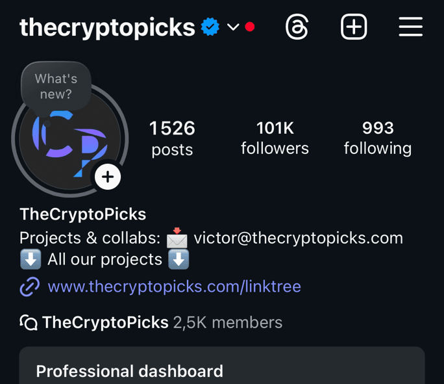Open the Threads icon
This screenshot has width=444, height=384.
point(297,27)
